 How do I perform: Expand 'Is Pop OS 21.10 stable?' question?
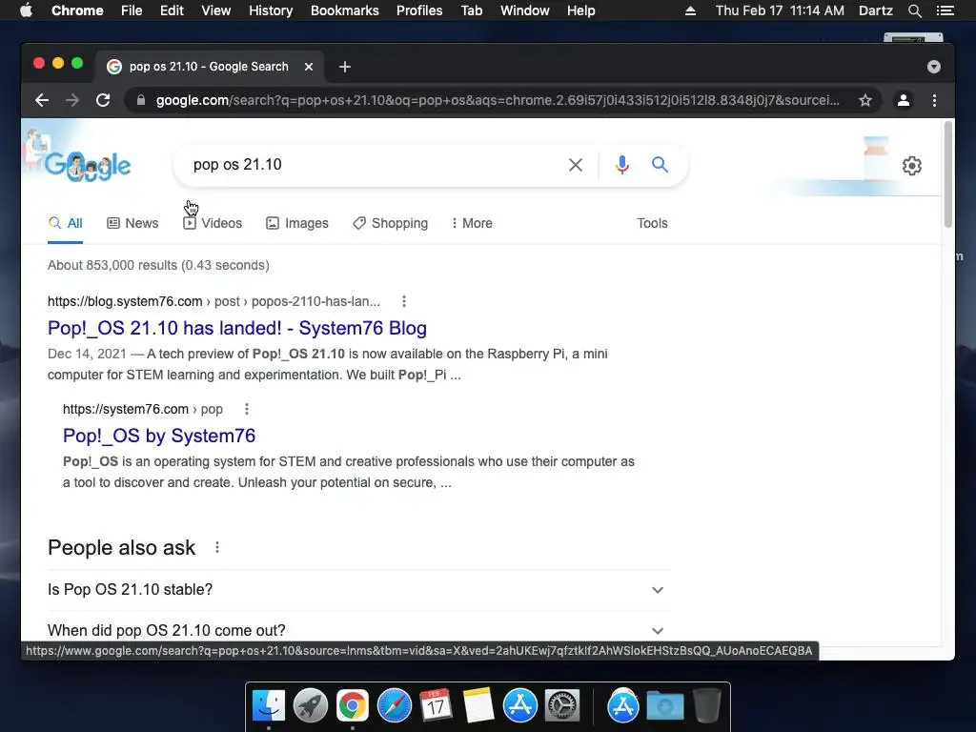pos(356,589)
